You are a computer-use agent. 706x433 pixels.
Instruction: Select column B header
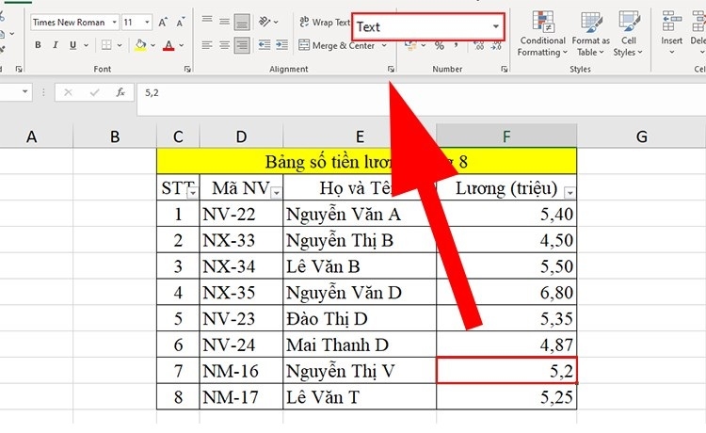click(115, 136)
